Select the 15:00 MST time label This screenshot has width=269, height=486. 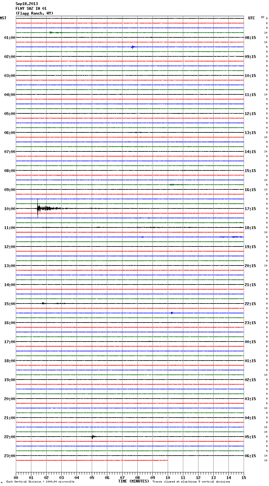tap(9, 304)
